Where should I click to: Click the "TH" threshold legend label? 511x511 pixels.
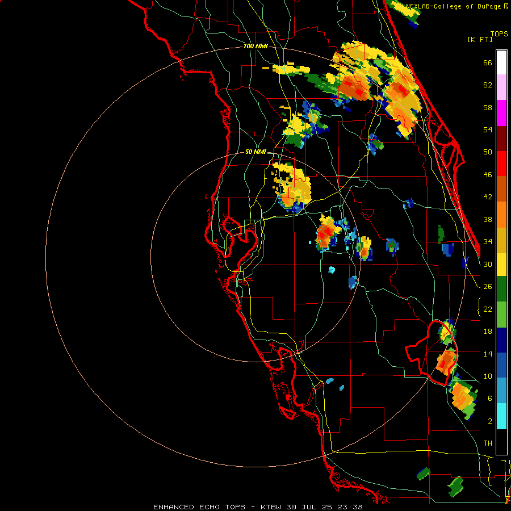[488, 443]
